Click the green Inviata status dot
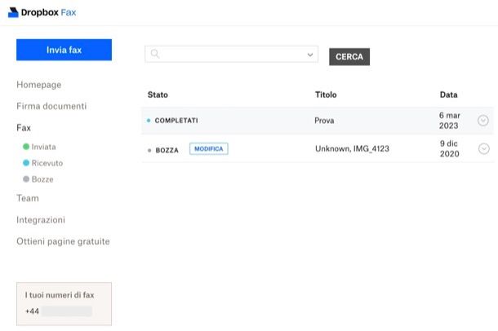 pyautogui.click(x=26, y=147)
